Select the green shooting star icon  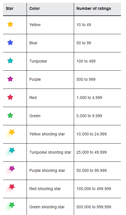(10, 206)
